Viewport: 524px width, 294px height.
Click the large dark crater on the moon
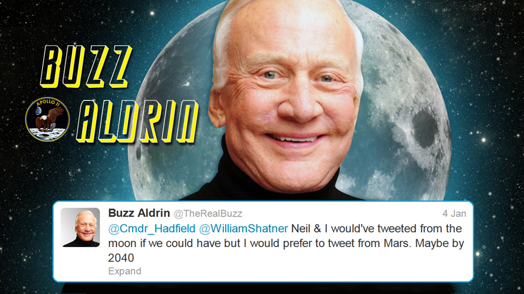click(425, 129)
